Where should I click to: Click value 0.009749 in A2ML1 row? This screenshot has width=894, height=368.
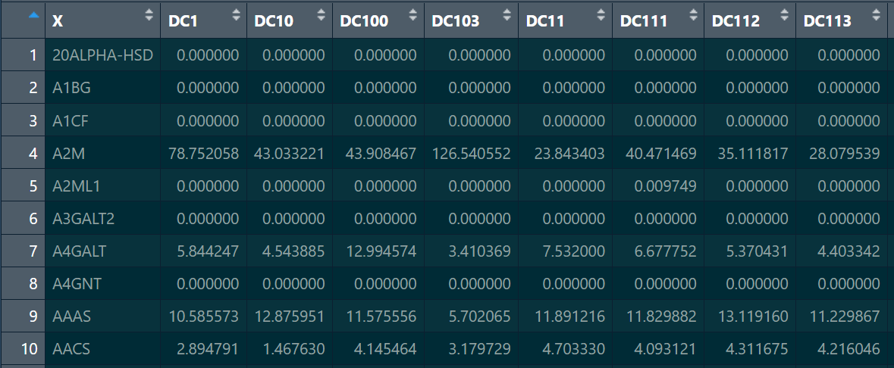(665, 186)
